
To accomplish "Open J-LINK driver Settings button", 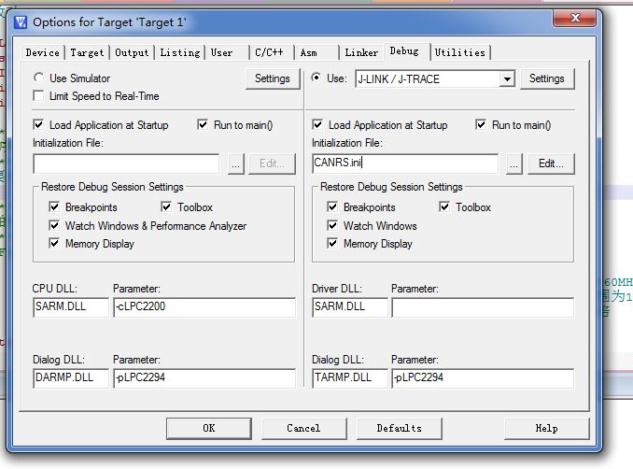I will pos(547,78).
